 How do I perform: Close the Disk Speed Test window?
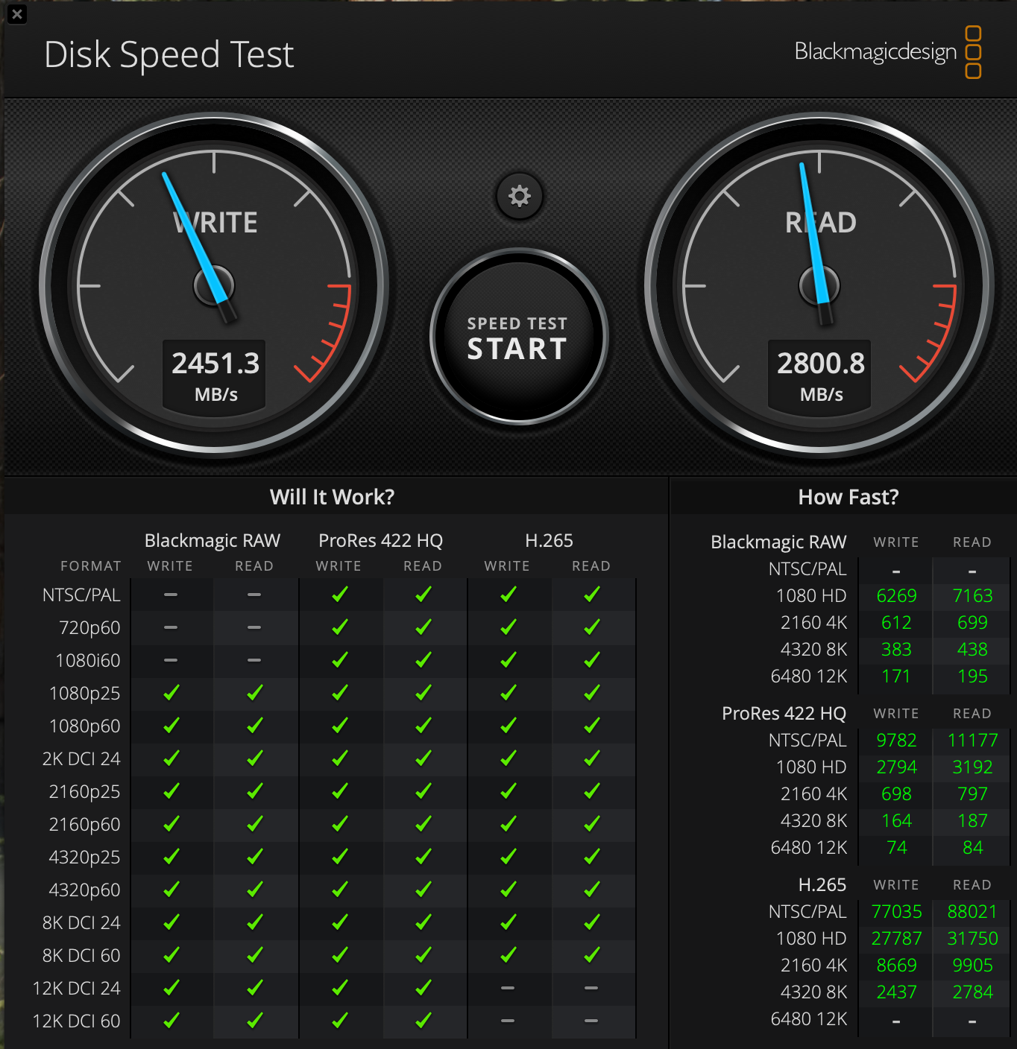[17, 14]
